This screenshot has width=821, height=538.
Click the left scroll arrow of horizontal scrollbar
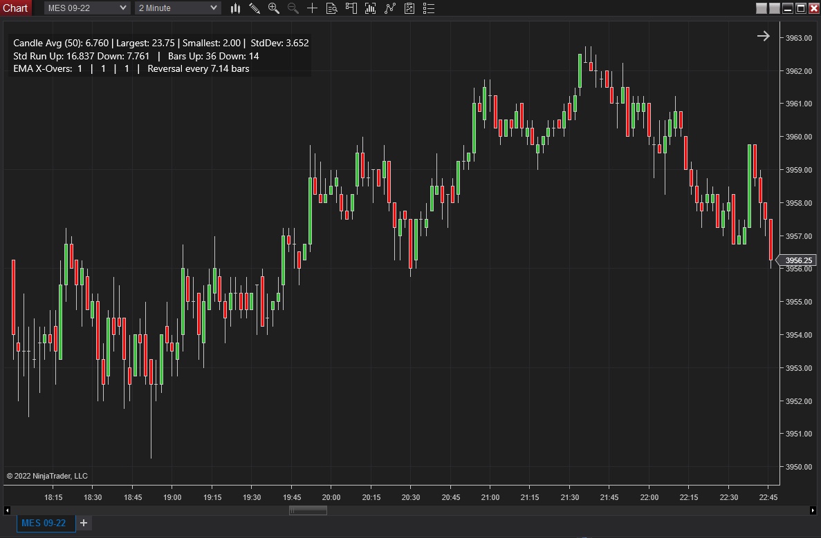click(x=7, y=510)
